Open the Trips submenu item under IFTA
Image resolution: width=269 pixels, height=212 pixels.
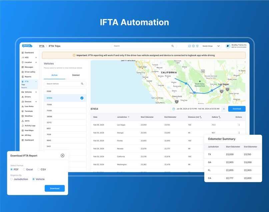pyautogui.click(x=23, y=85)
